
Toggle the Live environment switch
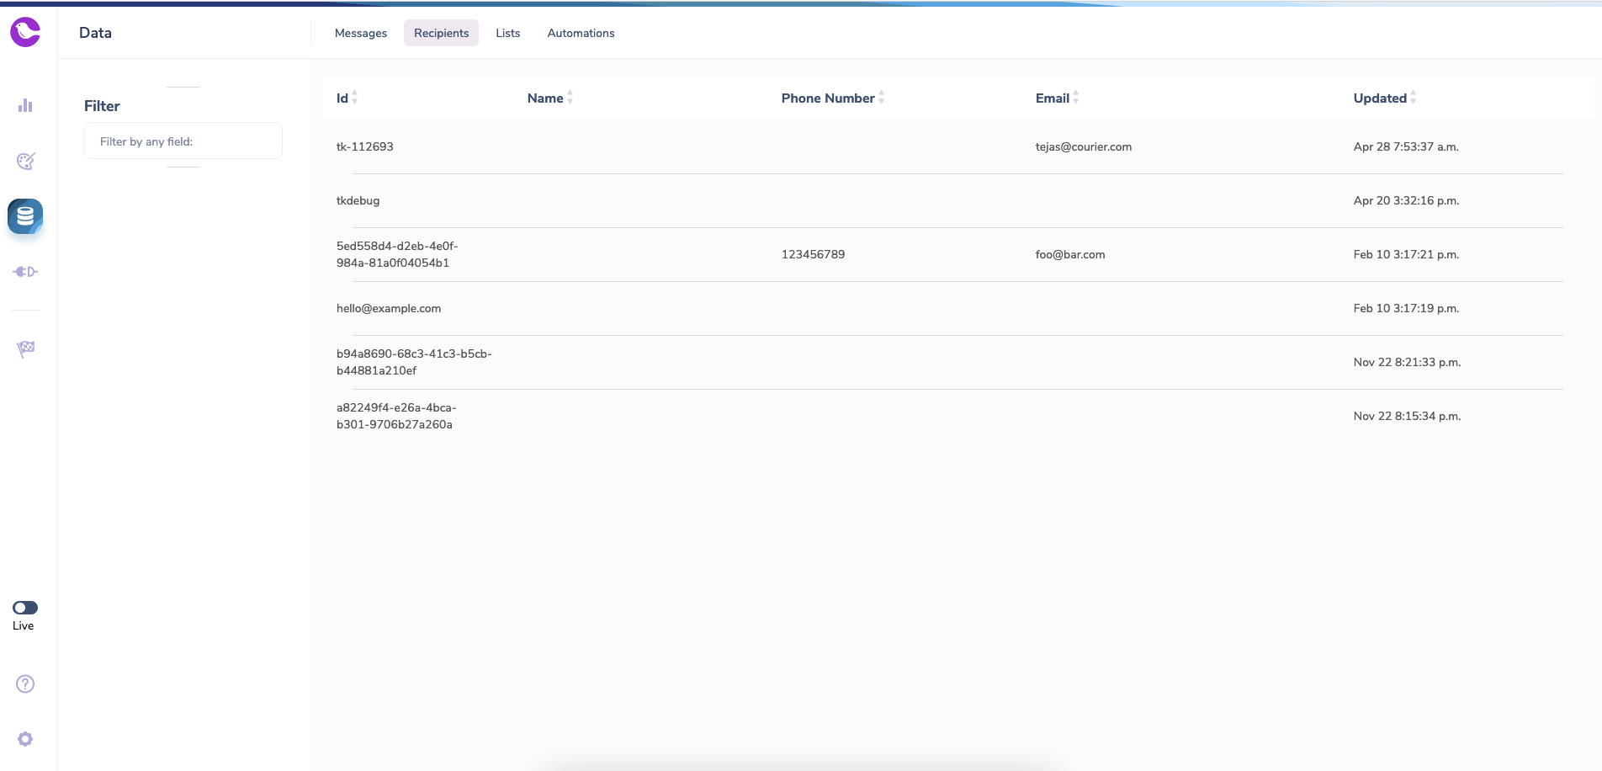click(x=25, y=608)
